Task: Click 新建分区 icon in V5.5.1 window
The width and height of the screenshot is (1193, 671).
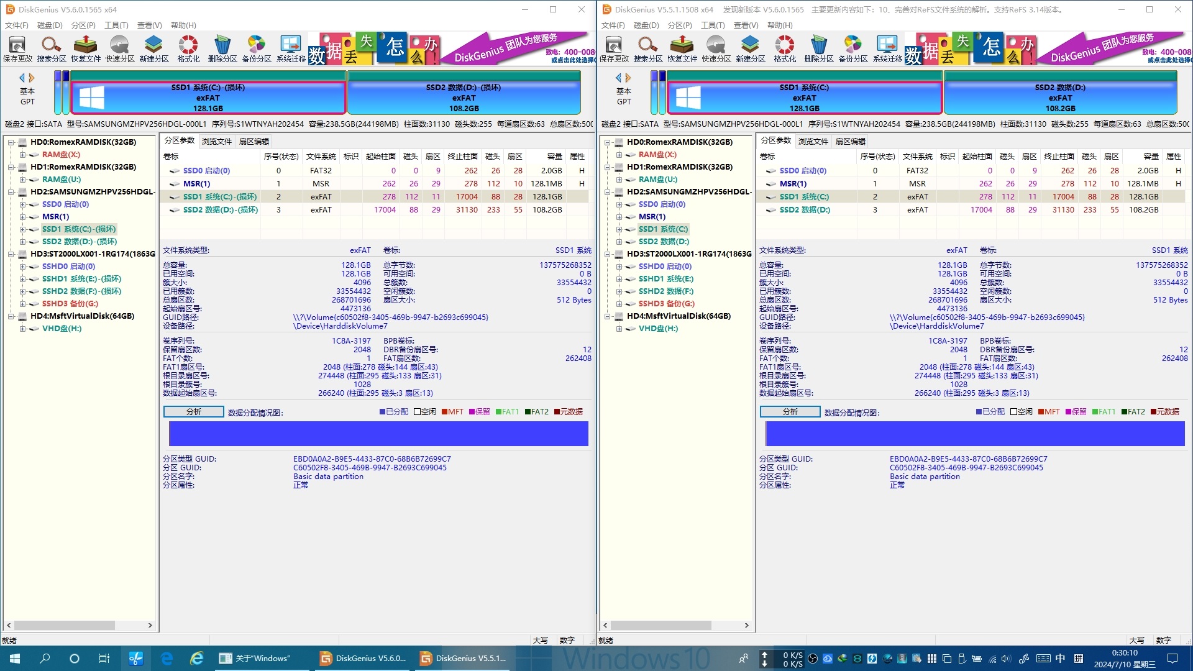Action: 750,49
